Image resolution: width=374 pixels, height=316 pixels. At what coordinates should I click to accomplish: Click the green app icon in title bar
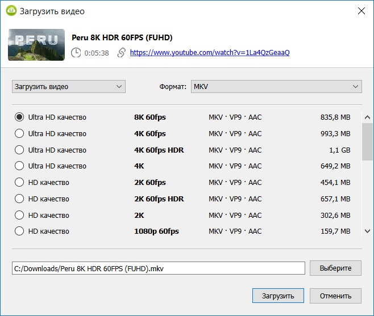(11, 11)
